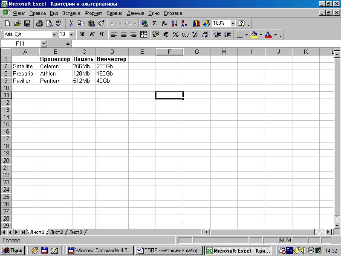Click the Print icon
The width and height of the screenshot is (341, 256).
(x=39, y=23)
